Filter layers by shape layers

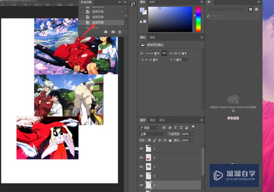181,127
